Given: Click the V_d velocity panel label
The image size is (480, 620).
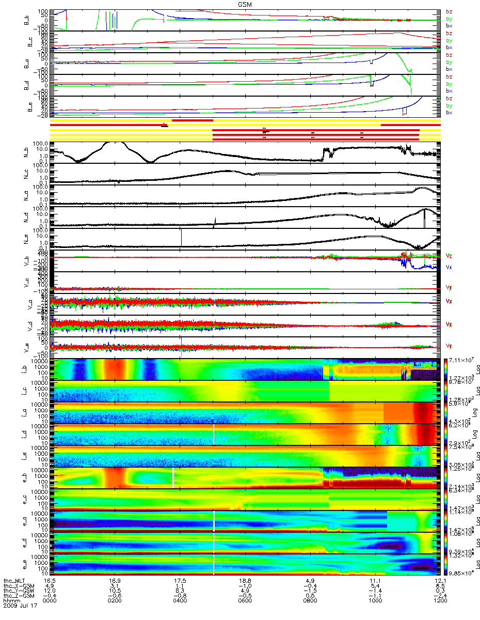Looking at the screenshot, I should pos(29,326).
